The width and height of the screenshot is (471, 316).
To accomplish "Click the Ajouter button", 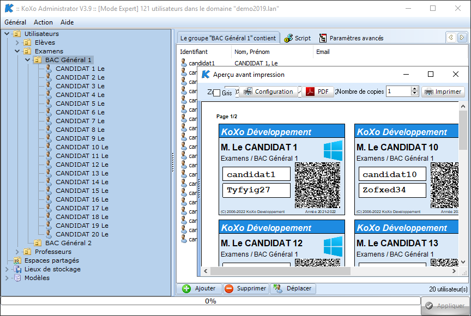I will 199,288.
